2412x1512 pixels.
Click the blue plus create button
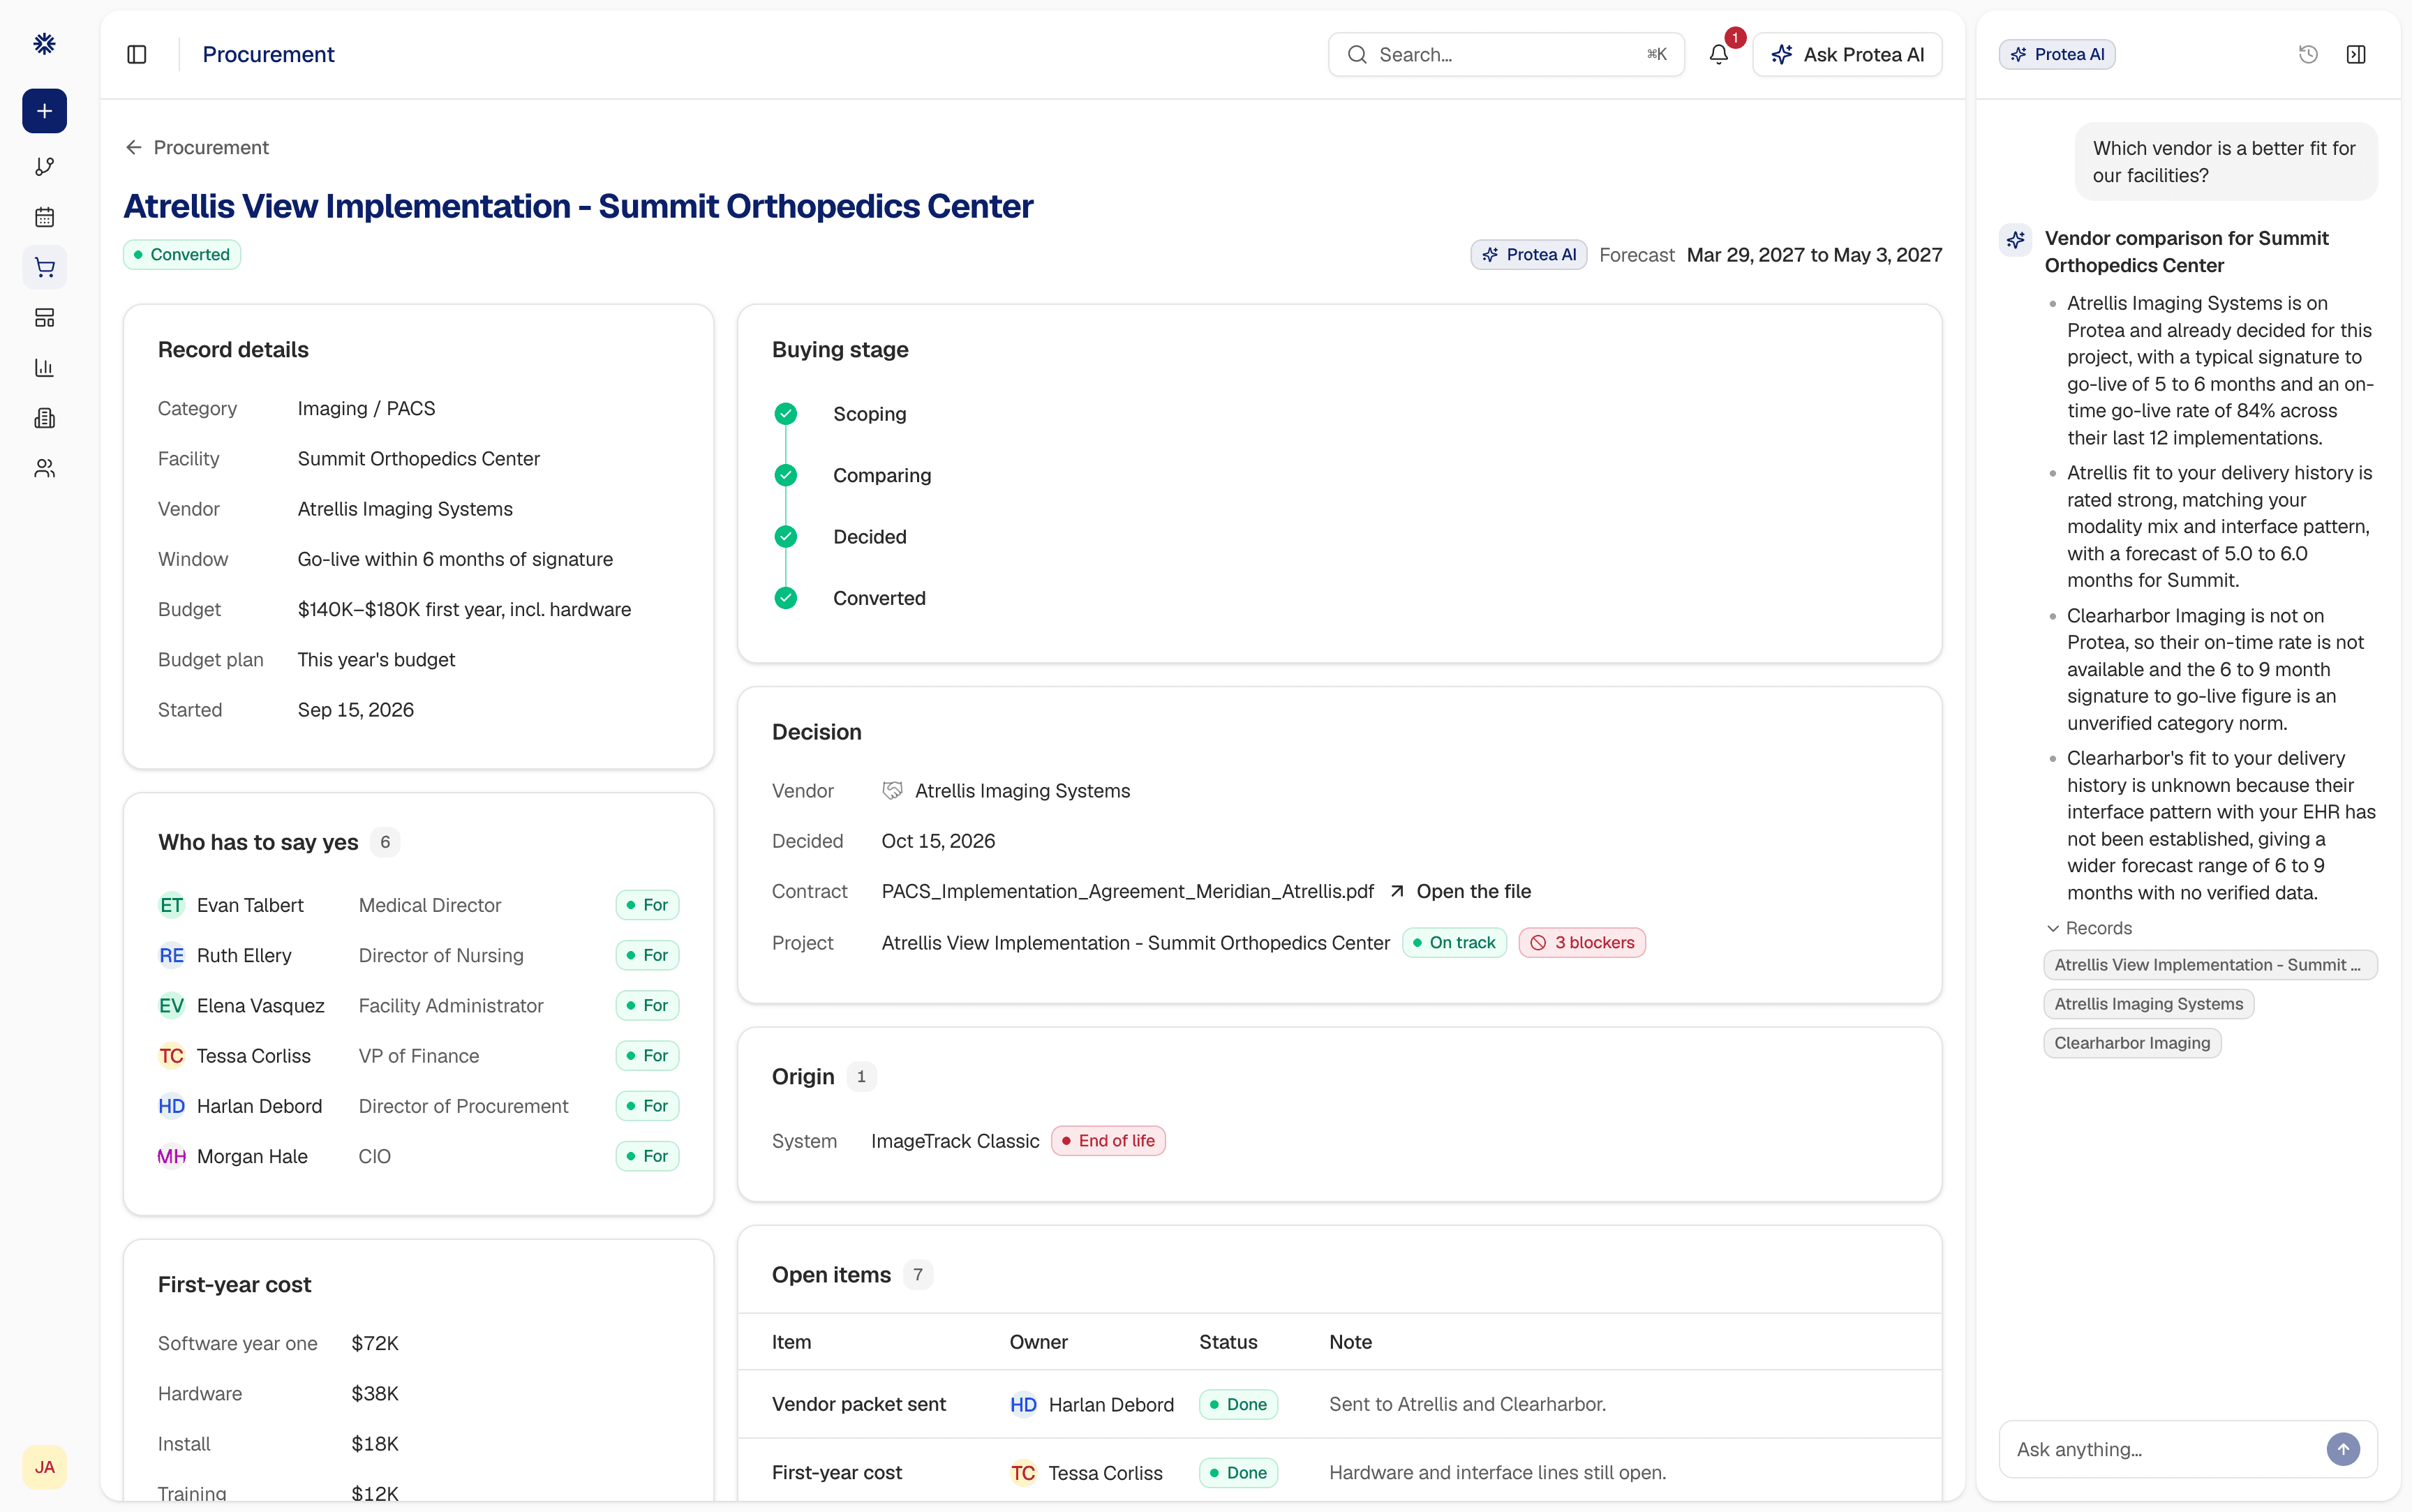click(44, 111)
